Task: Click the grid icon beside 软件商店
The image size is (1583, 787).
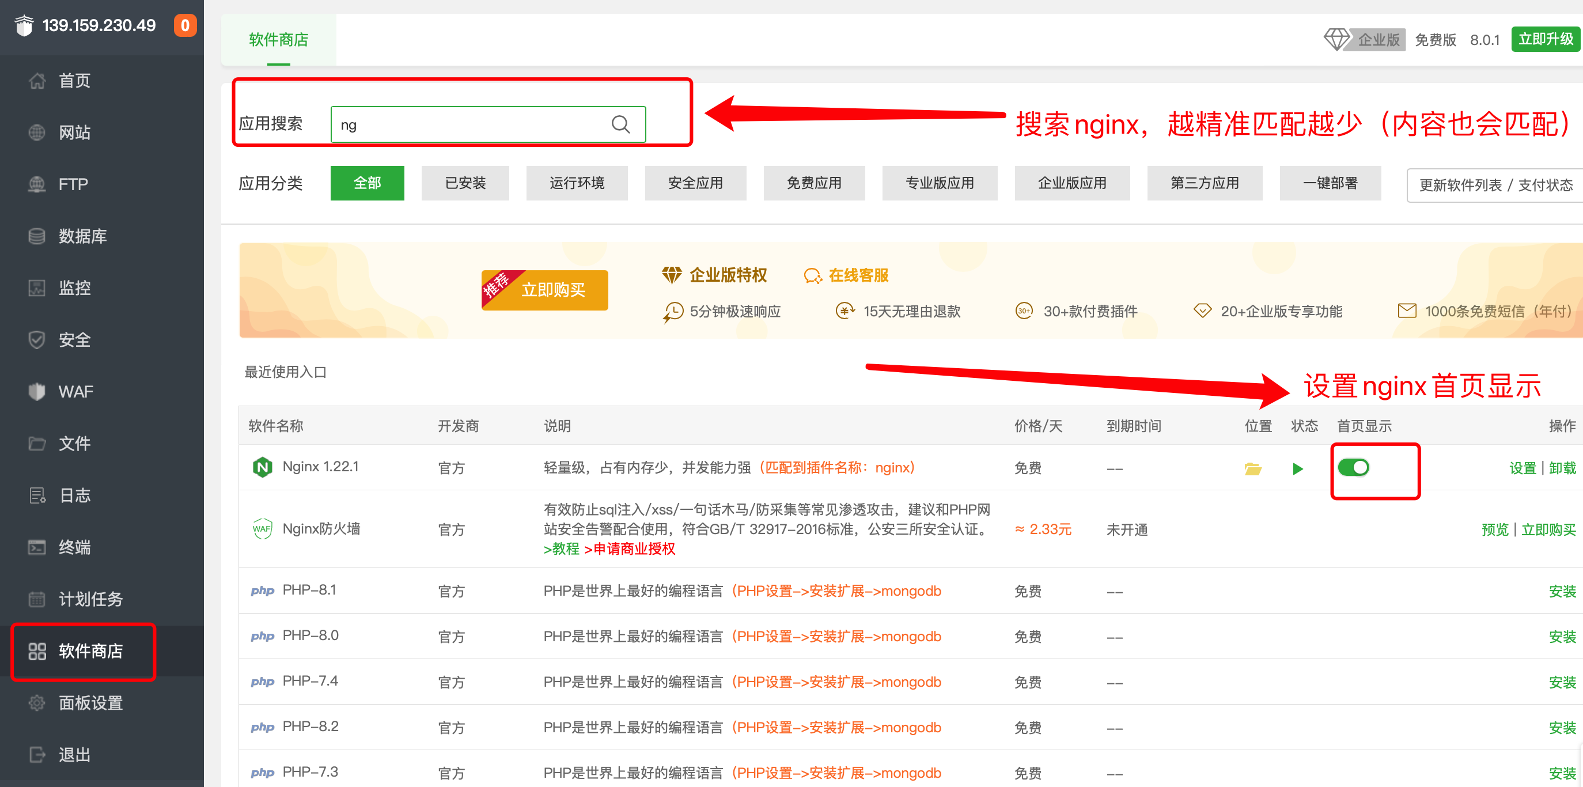Action: [x=37, y=651]
